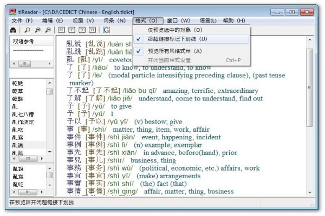Click main content scrollbar up arrow
This screenshot has height=216, width=325.
tap(310, 39)
